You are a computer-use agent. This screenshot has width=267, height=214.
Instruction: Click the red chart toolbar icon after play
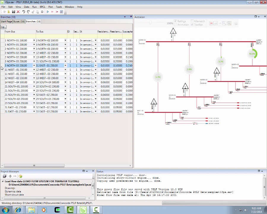53,12
